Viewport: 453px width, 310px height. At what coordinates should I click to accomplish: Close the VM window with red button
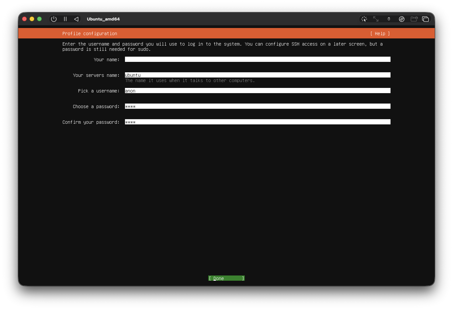click(x=24, y=19)
